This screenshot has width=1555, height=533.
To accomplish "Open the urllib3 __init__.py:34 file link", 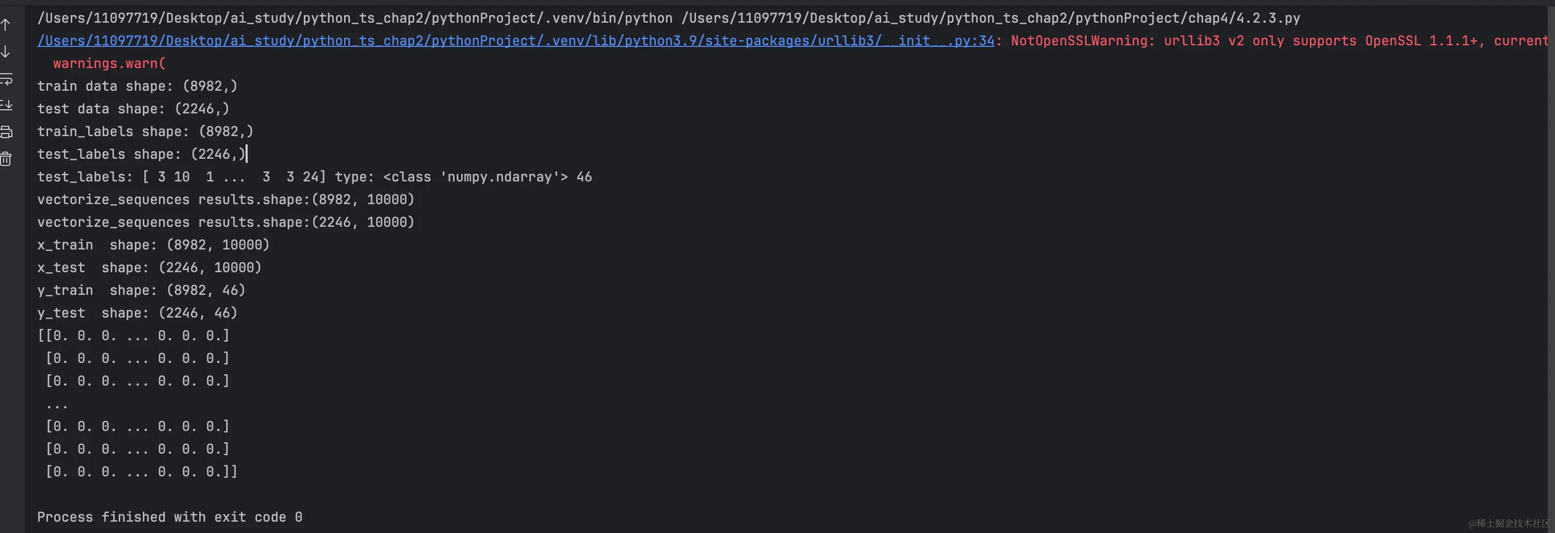I will [515, 40].
